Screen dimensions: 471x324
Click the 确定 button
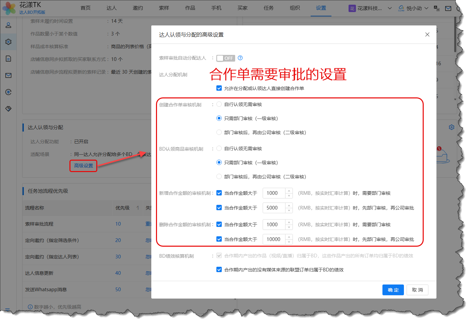393,290
